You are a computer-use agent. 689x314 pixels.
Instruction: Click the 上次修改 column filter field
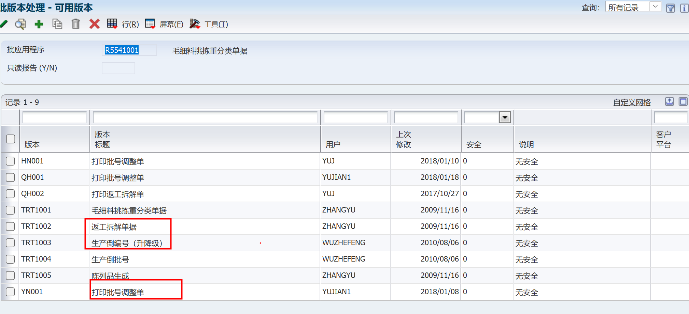(426, 117)
